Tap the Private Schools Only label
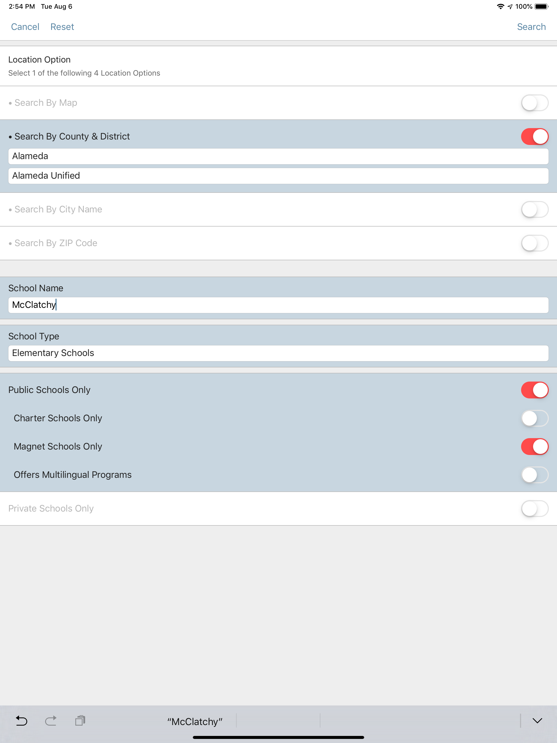The width and height of the screenshot is (557, 743). [x=51, y=508]
